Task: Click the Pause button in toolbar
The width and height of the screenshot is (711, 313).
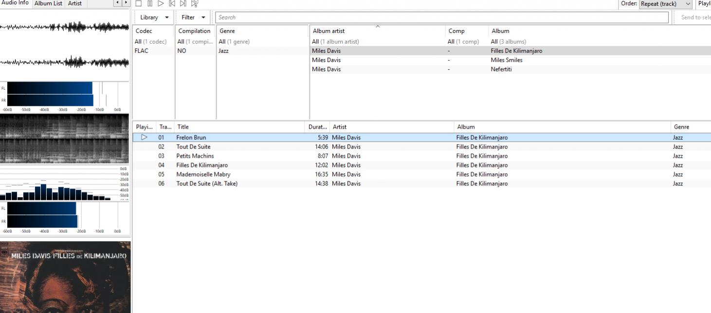Action: pos(150,3)
